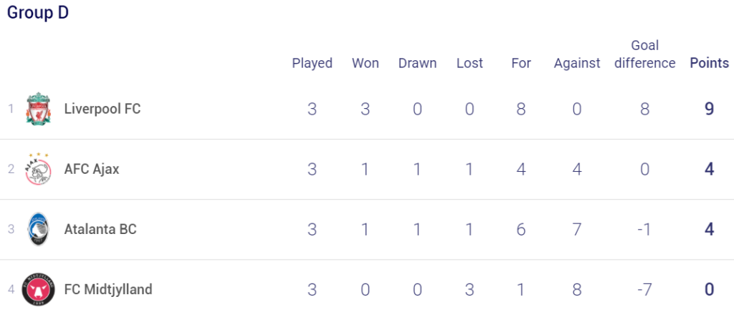Click the Group D heading
Viewport: 734px width, 312px height.
[x=38, y=13]
